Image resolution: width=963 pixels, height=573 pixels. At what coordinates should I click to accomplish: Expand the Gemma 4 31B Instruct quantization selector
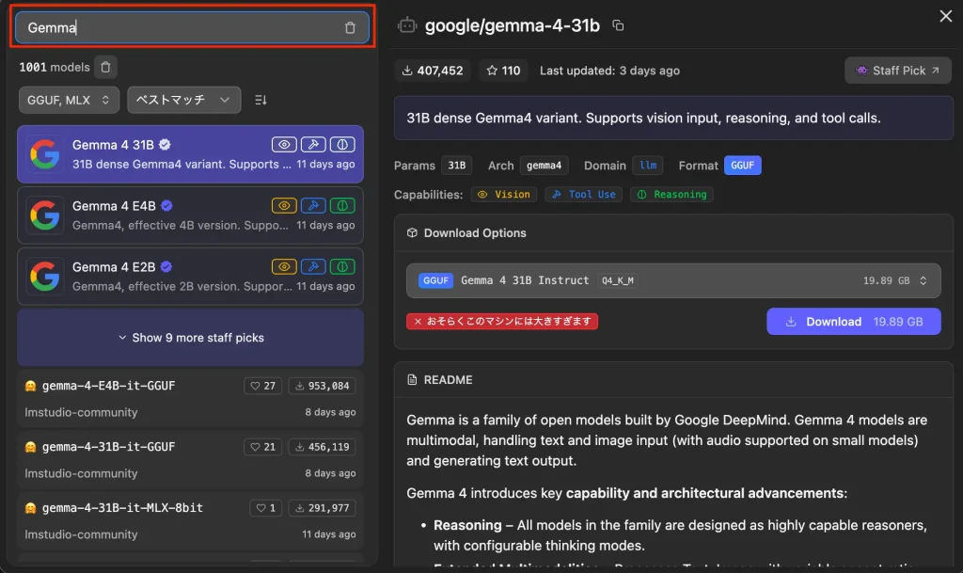point(673,280)
